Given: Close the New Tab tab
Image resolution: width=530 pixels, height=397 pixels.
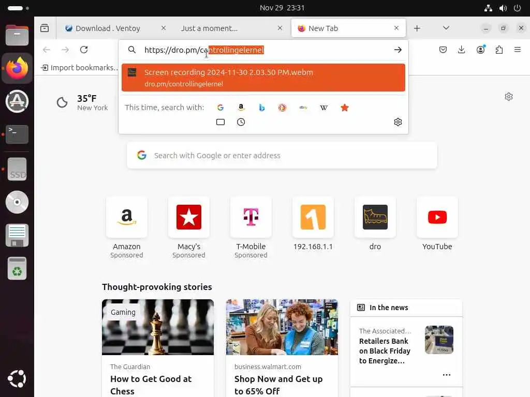Looking at the screenshot, I should 396,28.
